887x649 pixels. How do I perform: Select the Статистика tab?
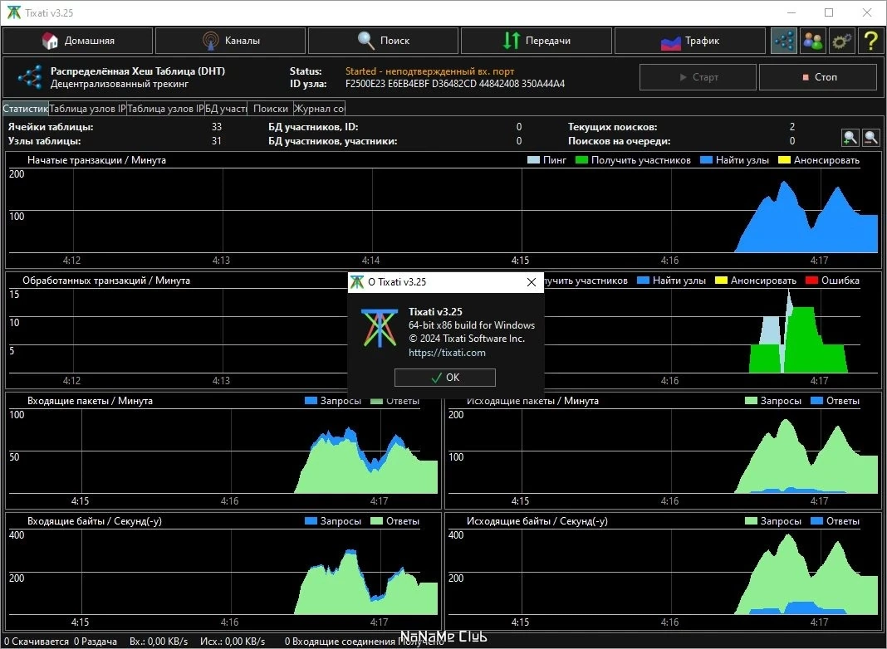pyautogui.click(x=26, y=109)
